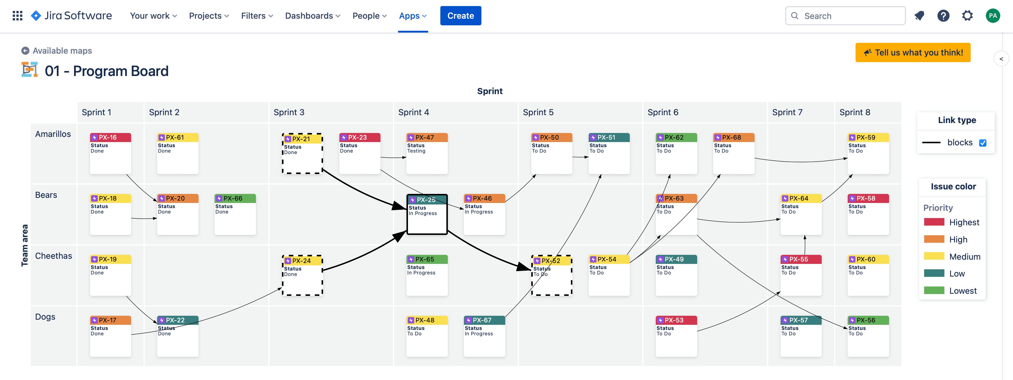Viewport: 1013px width, 380px height.
Task: Click the Create button
Action: pos(461,16)
